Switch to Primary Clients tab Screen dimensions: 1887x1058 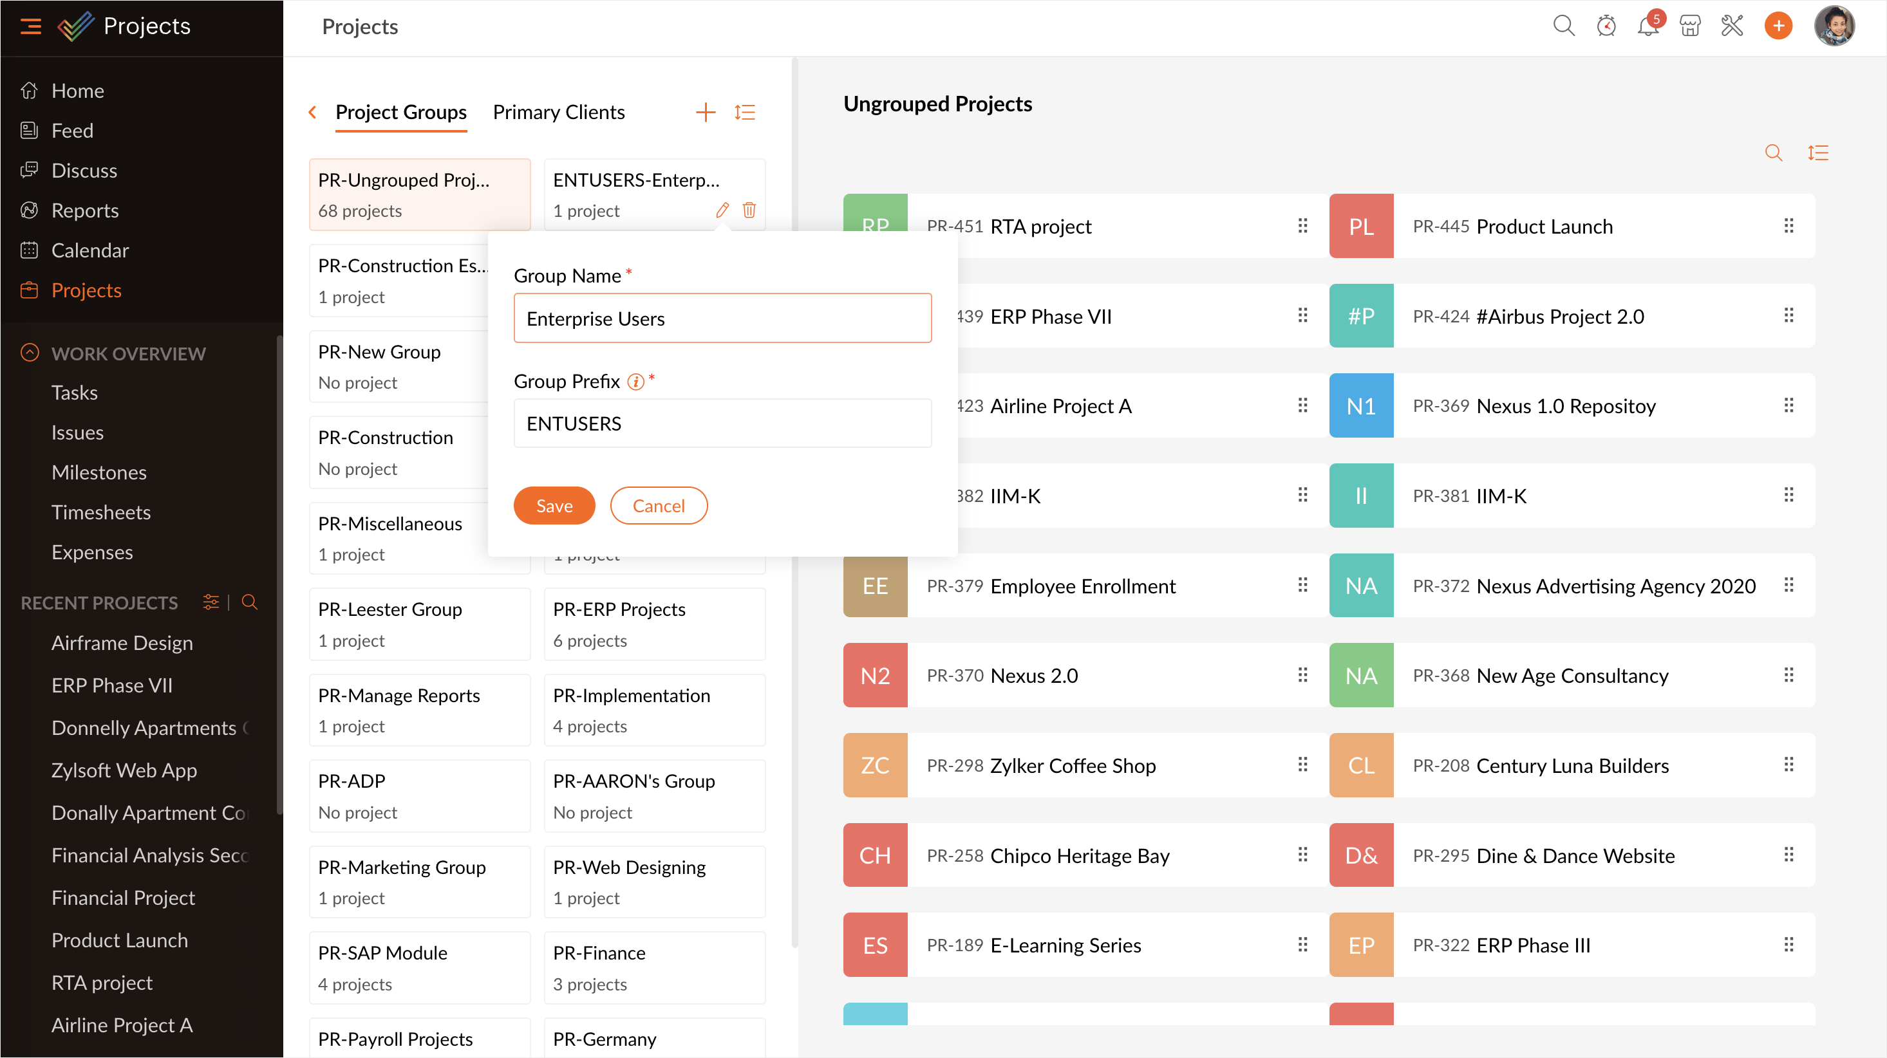tap(558, 112)
